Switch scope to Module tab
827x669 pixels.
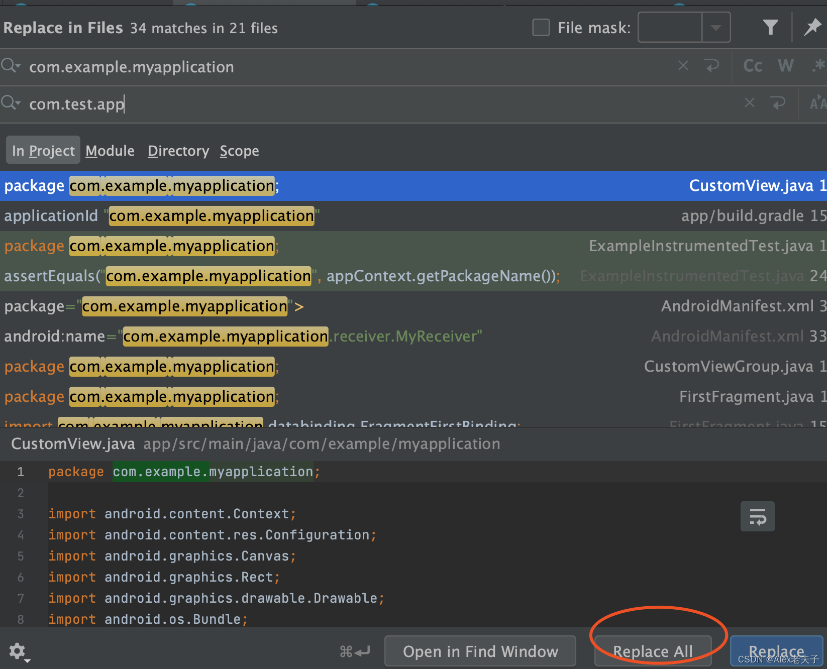[x=110, y=150]
